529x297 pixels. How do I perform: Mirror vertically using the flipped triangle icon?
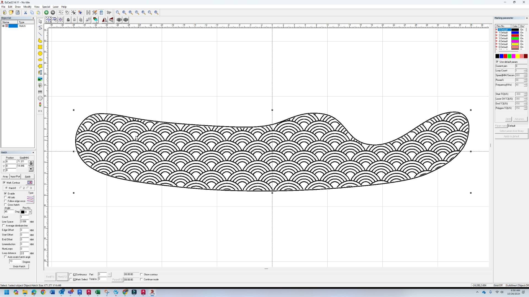coord(111,20)
